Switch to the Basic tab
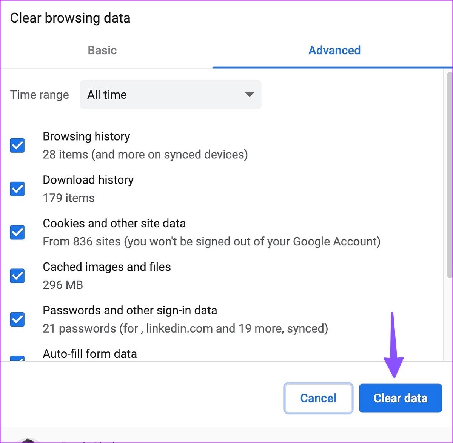 102,50
